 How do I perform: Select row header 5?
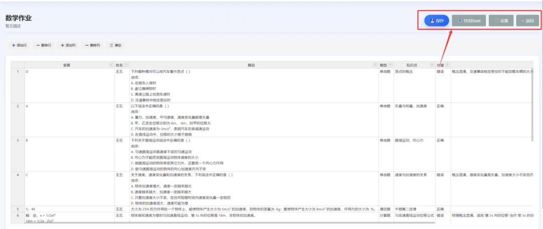pos(18,209)
